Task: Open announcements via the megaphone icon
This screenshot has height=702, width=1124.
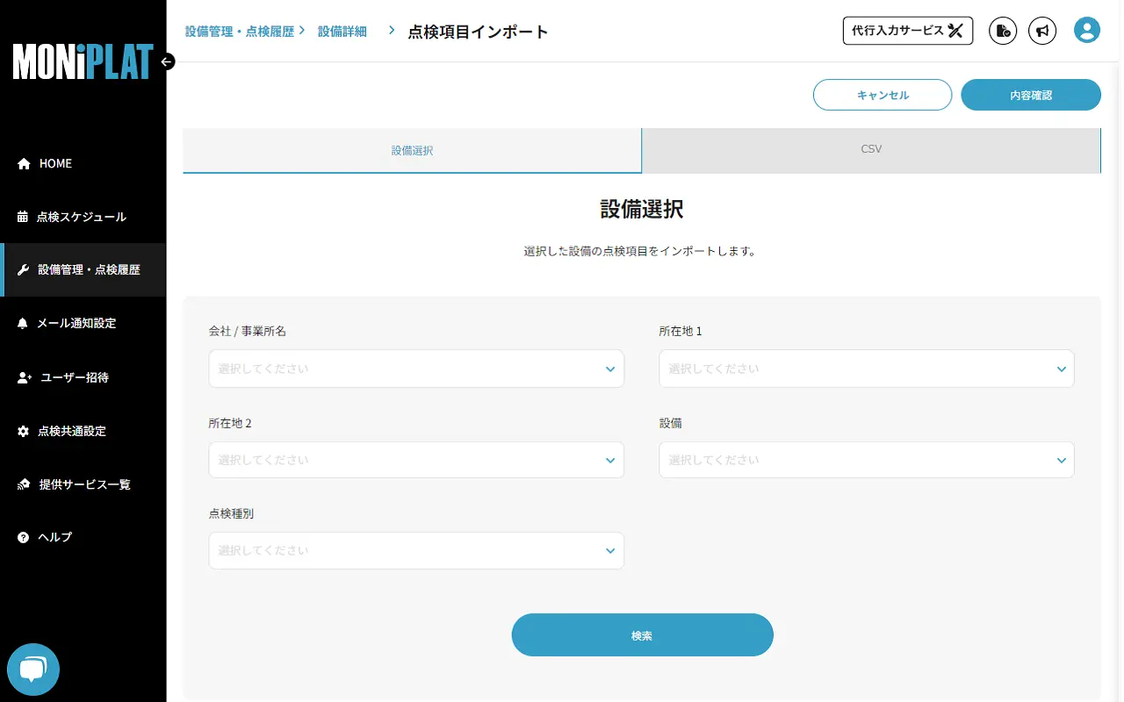Action: (x=1042, y=31)
